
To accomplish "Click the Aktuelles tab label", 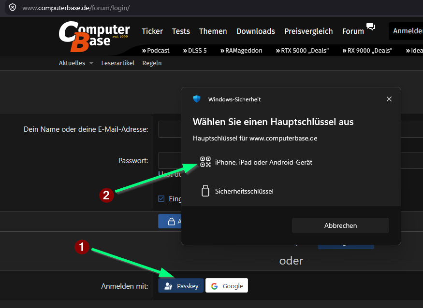I will point(72,63).
